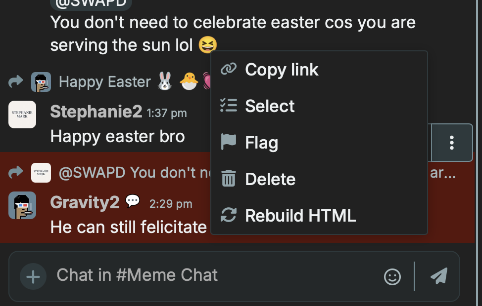482x306 pixels.
Task: Choose Rebuild HTML from context menu
Action: [300, 216]
